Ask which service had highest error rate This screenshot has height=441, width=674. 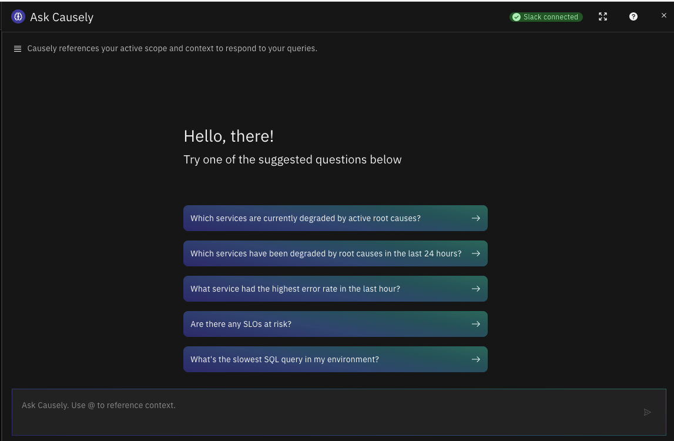336,289
